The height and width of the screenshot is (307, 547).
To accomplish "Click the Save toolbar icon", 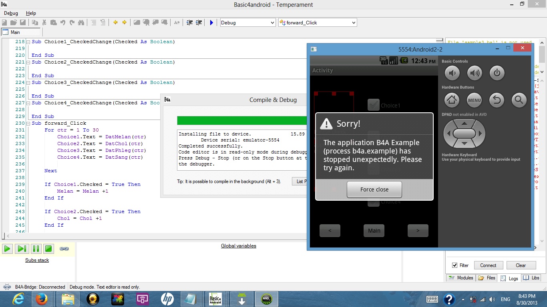I will 23,23.
